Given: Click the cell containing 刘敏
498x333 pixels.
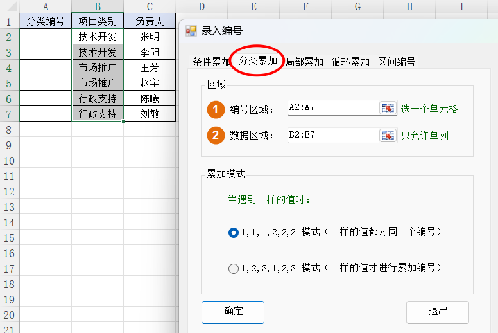Looking at the screenshot, I should click(x=150, y=114).
